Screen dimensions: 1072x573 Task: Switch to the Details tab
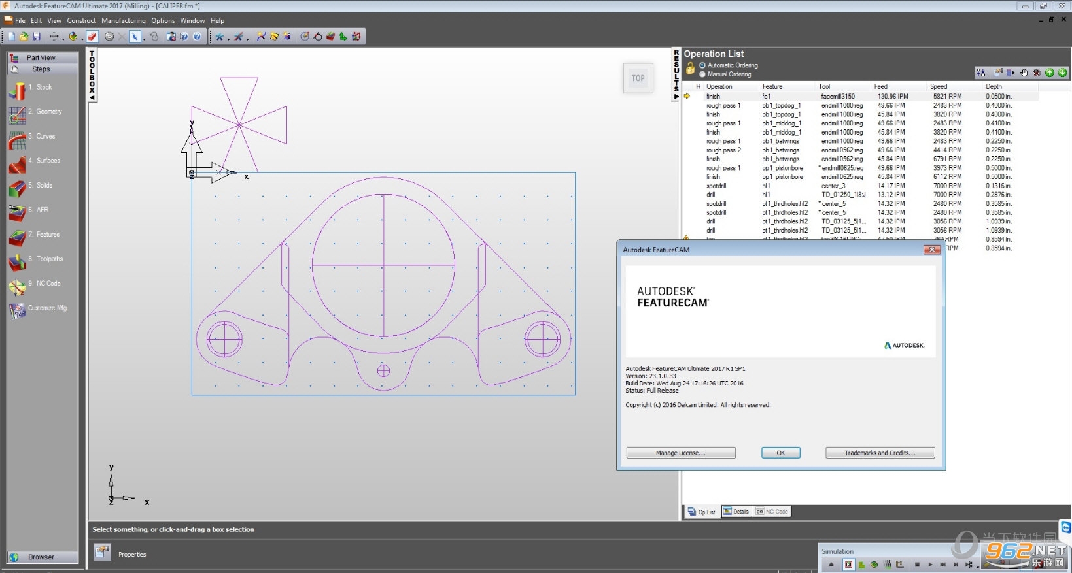pyautogui.click(x=736, y=512)
